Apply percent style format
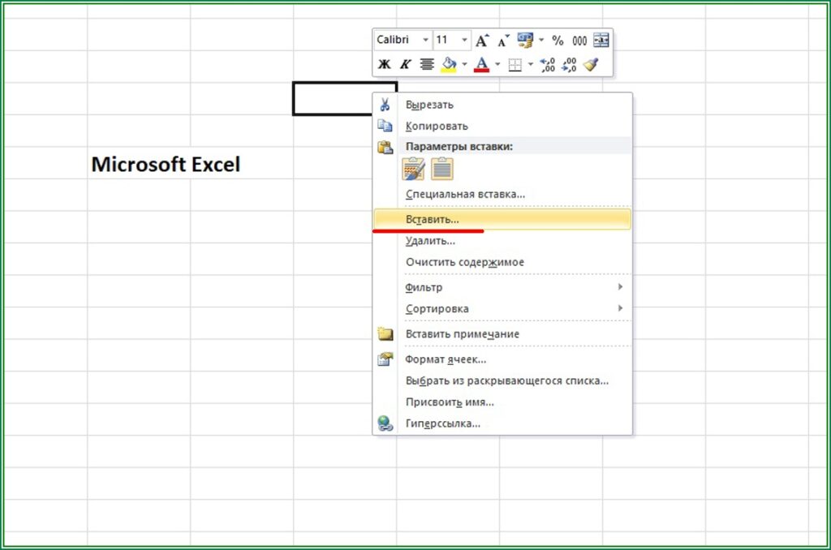The image size is (831, 550). click(x=558, y=41)
